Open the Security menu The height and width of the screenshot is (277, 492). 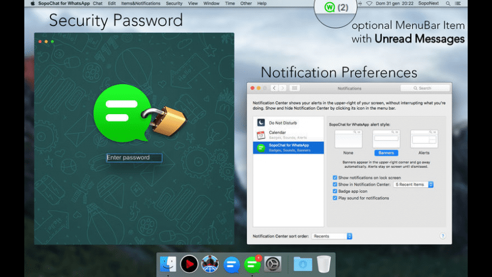[174, 3]
